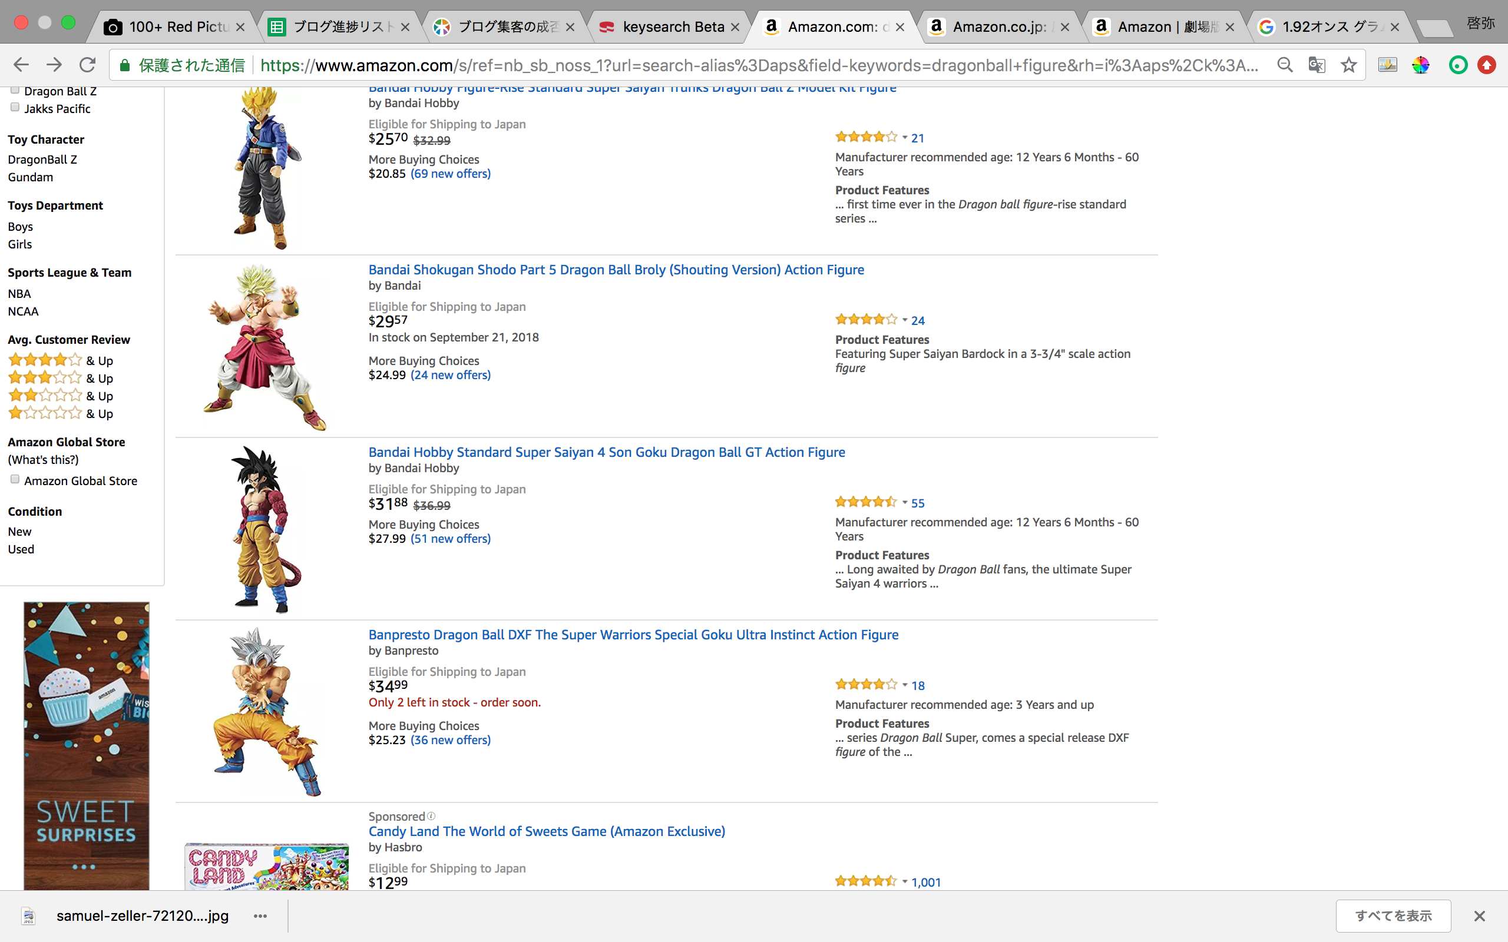Image resolution: width=1508 pixels, height=942 pixels.
Task: Bookmark this page with the star icon
Action: 1348,65
